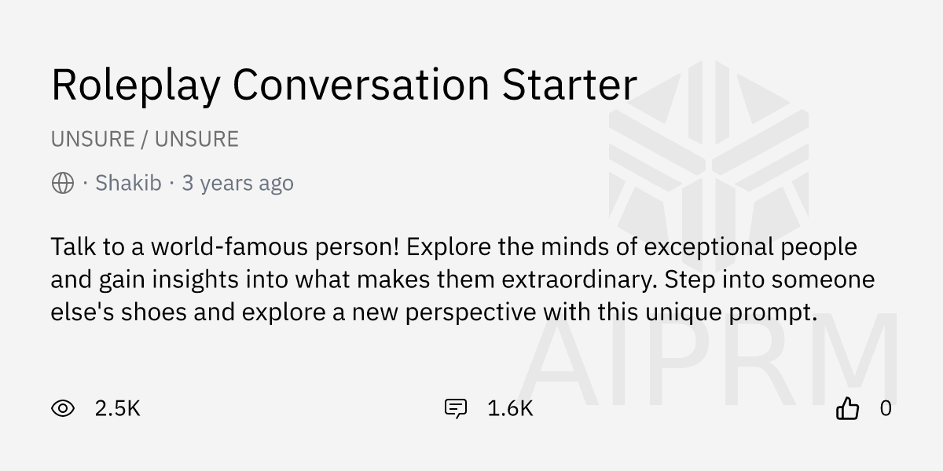The height and width of the screenshot is (471, 943).
Task: Click the slash between the UNSURE labels
Action: pos(145,140)
